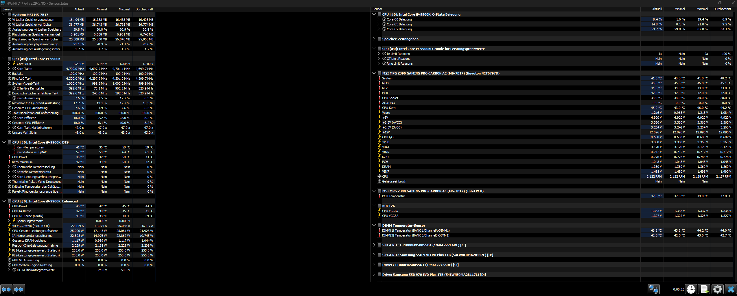Select the Maximale CPU-/Thread-Auslastung row
The image size is (737, 296).
tap(78, 103)
